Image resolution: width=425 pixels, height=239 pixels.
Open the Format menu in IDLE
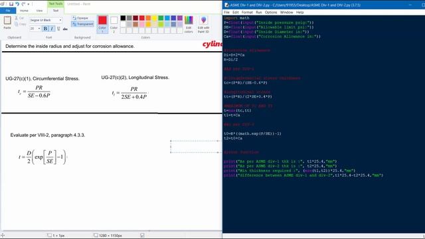[x=247, y=13]
